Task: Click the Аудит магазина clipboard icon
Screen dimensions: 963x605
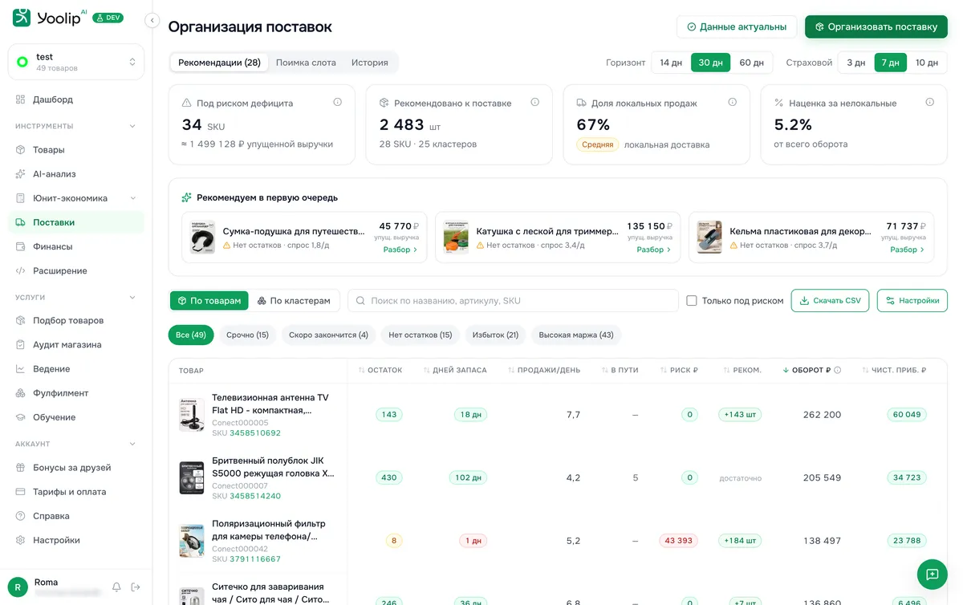Action: (21, 345)
